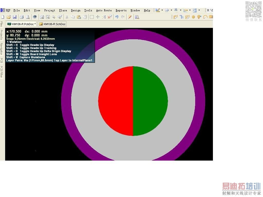263x197 pixels.
Task: Click the Cross Probe pencil icon
Action: (130, 17)
